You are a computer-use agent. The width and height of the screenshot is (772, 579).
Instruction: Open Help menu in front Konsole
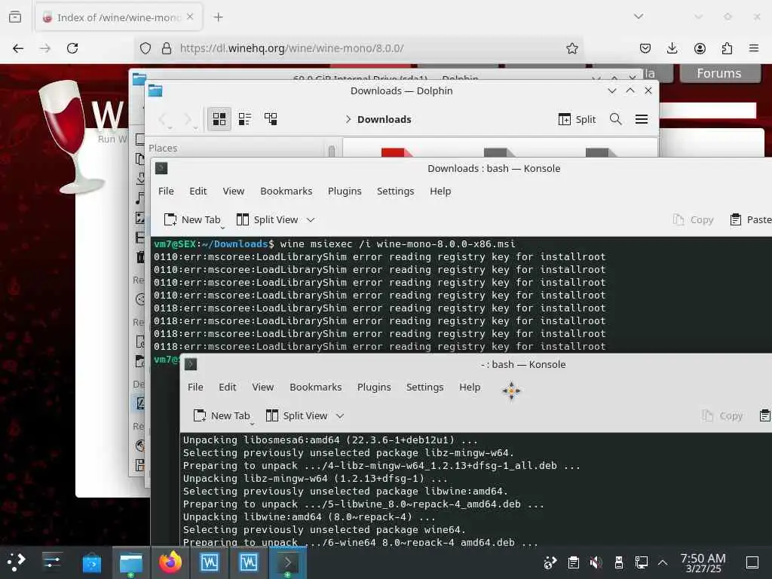click(470, 387)
